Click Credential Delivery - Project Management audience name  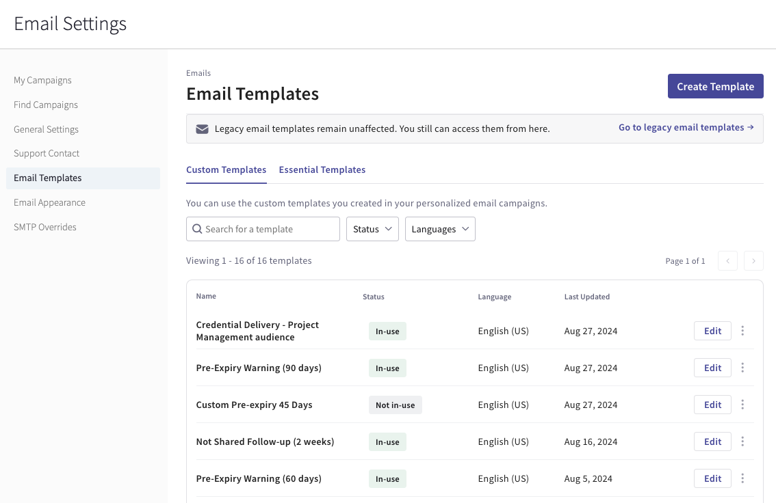click(x=257, y=331)
